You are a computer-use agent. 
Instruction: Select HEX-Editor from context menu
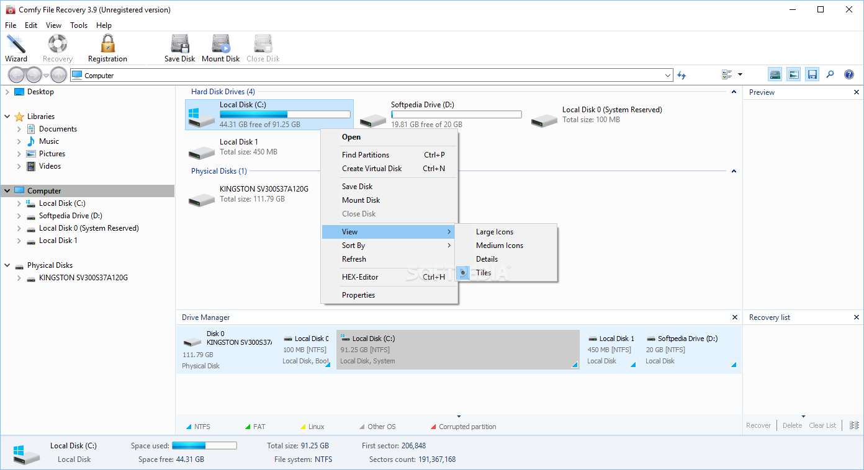click(390, 277)
